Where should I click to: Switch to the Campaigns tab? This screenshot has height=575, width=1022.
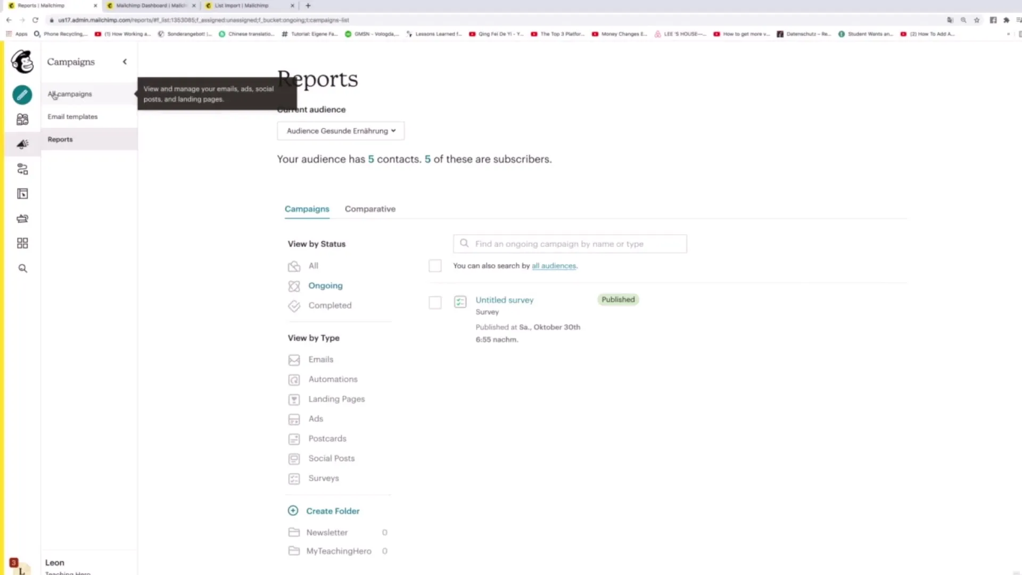coord(307,209)
